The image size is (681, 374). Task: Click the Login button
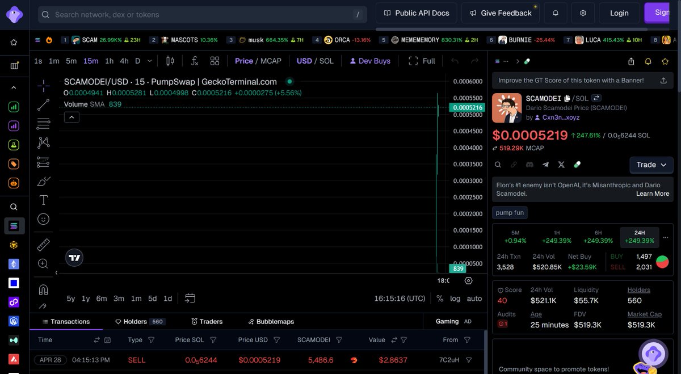pos(619,12)
